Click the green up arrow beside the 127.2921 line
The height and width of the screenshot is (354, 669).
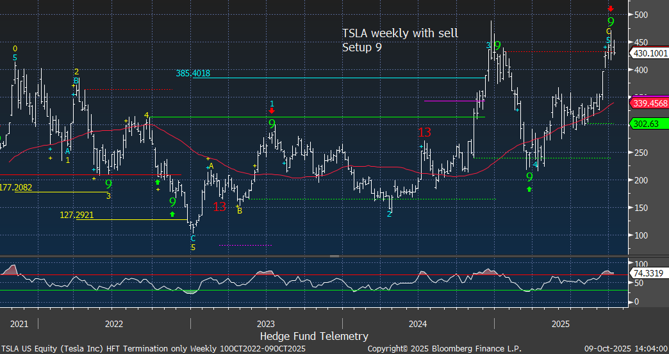pyautogui.click(x=172, y=214)
